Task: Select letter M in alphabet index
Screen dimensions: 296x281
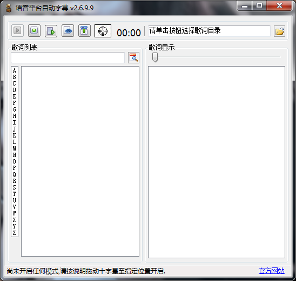Action: pyautogui.click(x=15, y=148)
